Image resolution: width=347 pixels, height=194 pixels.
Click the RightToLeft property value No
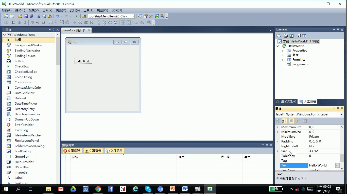point(324,146)
